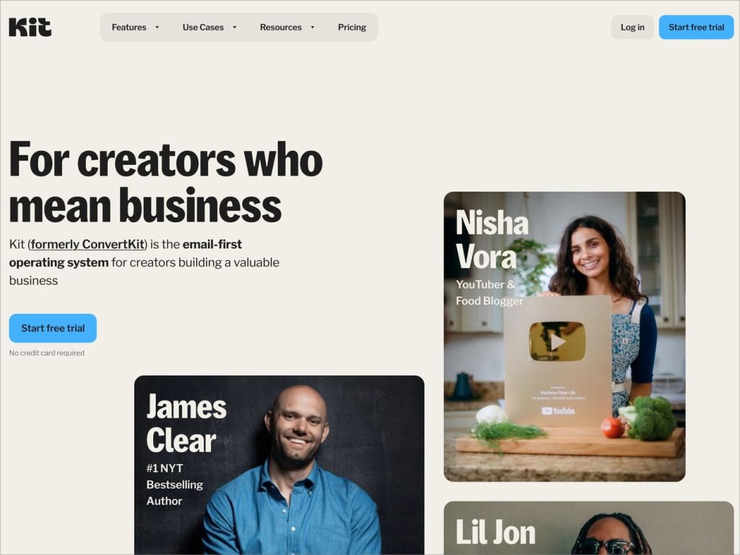This screenshot has height=555, width=740.
Task: Open the Pricing menu item
Action: (x=352, y=27)
